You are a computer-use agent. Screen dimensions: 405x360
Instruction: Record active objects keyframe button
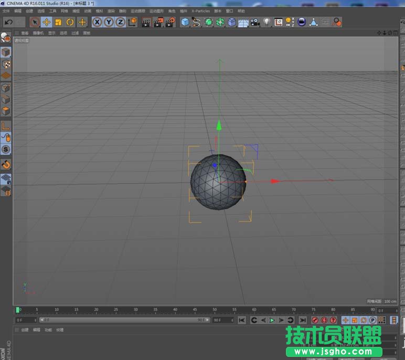coord(315,320)
